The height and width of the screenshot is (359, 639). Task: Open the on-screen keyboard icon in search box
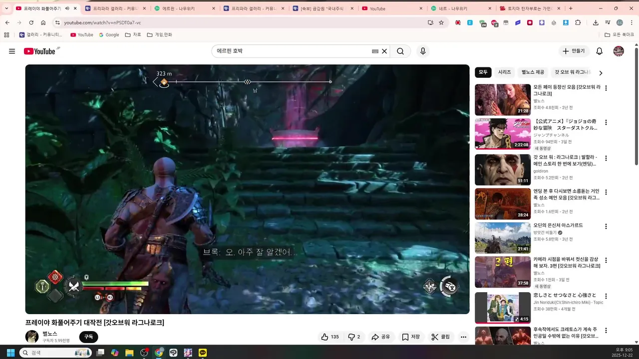point(375,51)
